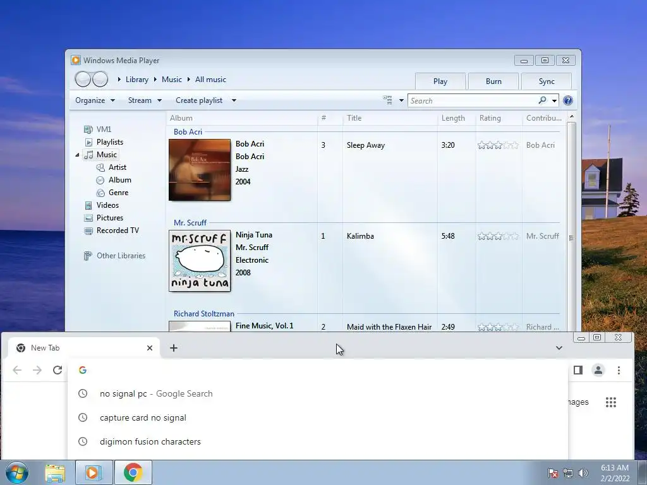647x485 pixels.
Task: Open the Chrome profile icon
Action: click(598, 370)
